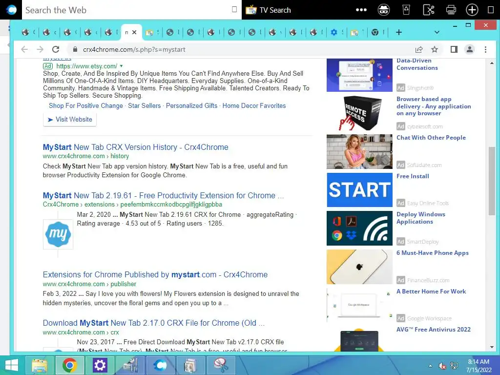The width and height of the screenshot is (500, 375).
Task: Share this page using the share icon
Action: [x=418, y=49]
